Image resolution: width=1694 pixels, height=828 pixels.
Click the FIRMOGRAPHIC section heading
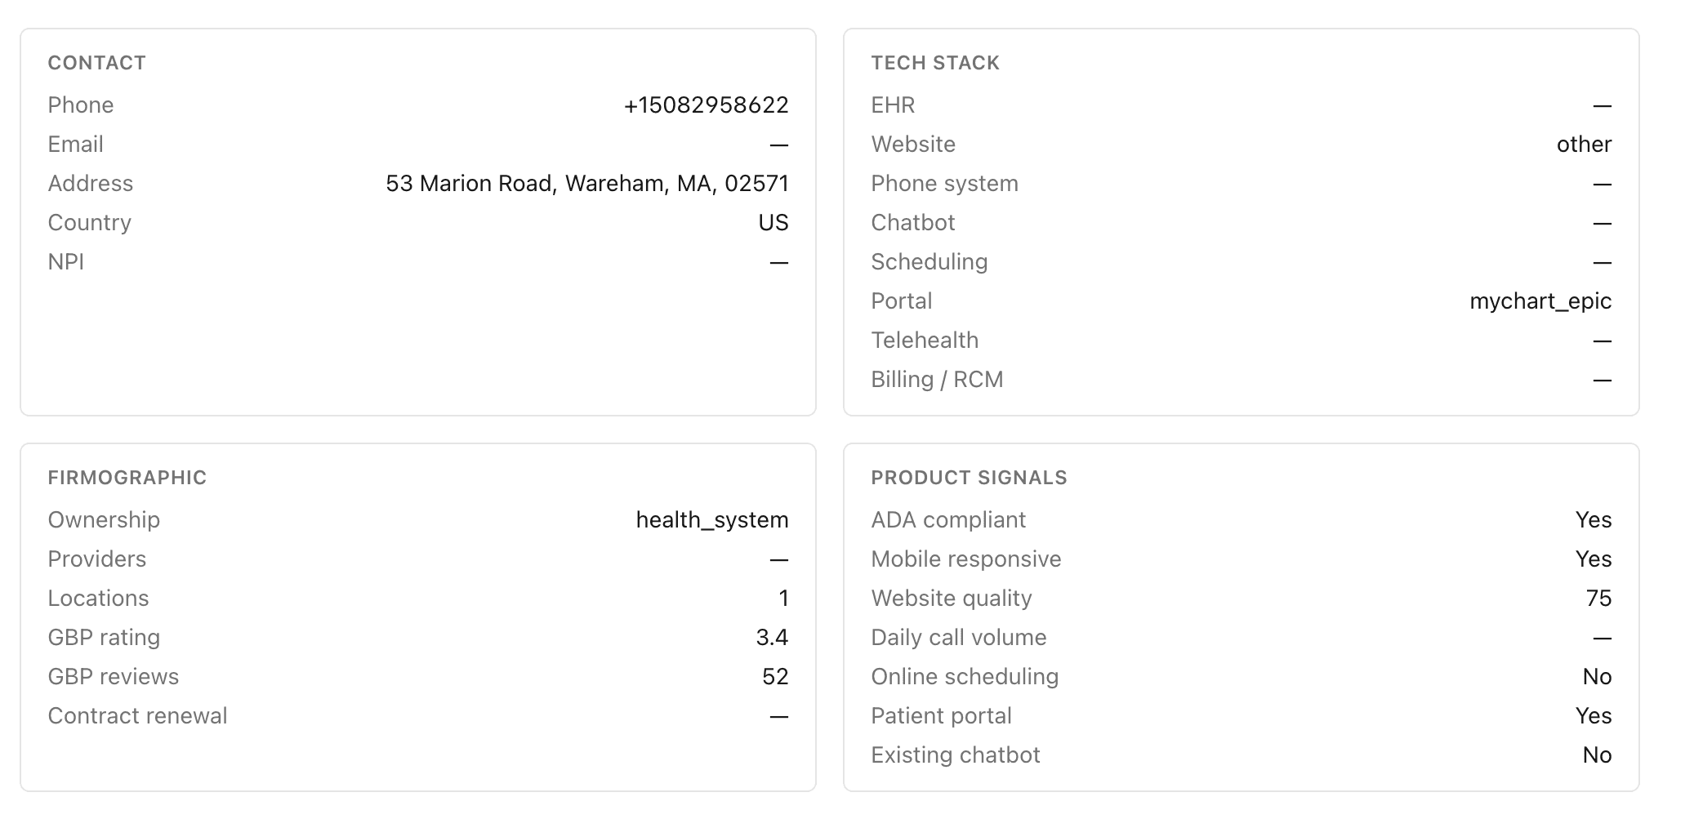(x=127, y=478)
